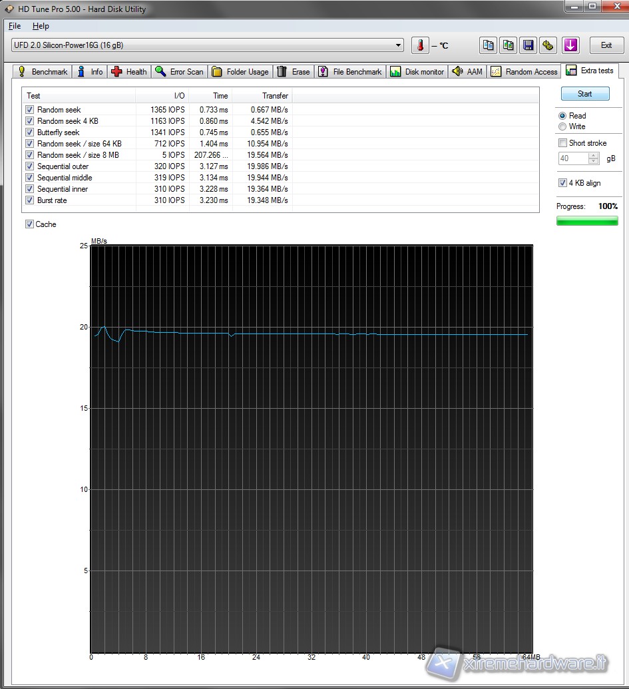Enable the Short stroke option
Image resolution: width=629 pixels, height=689 pixels.
click(x=563, y=143)
